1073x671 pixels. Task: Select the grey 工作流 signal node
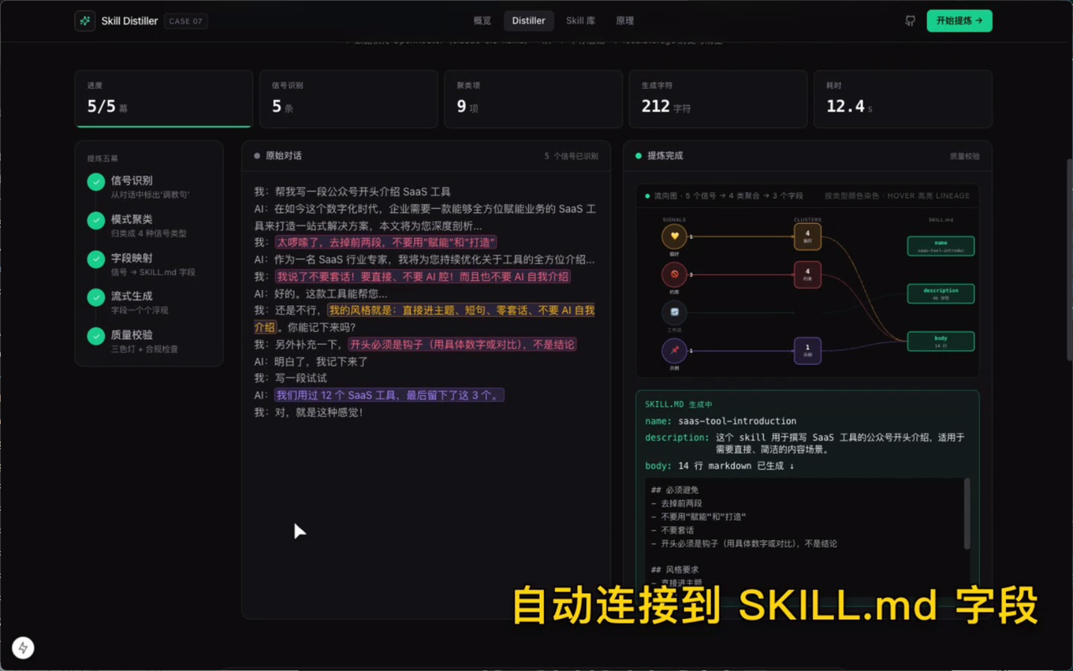[x=674, y=313]
